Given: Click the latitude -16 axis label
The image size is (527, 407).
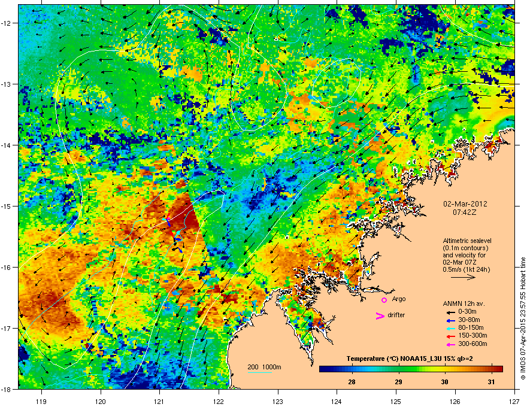Looking at the screenshot, I should (x=6, y=268).
